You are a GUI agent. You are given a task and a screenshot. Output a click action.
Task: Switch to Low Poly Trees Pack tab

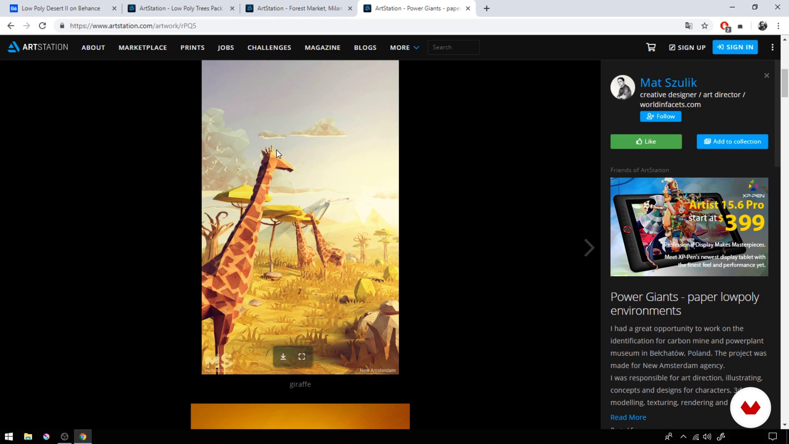(181, 8)
